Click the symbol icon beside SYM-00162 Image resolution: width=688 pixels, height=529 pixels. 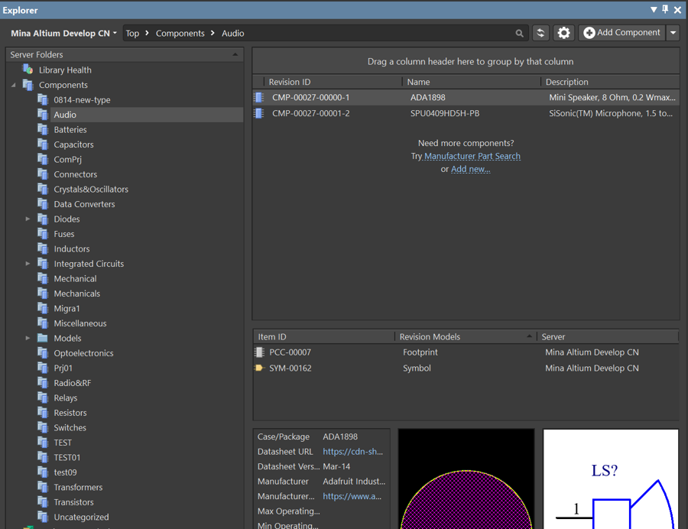[259, 368]
